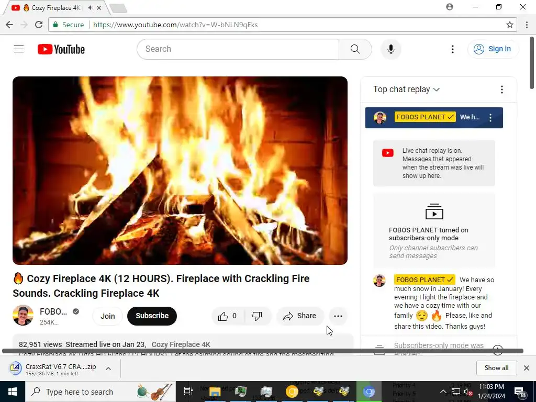Screen dimensions: 536x402
Task: Click the fireplace video player
Action: (x=180, y=170)
